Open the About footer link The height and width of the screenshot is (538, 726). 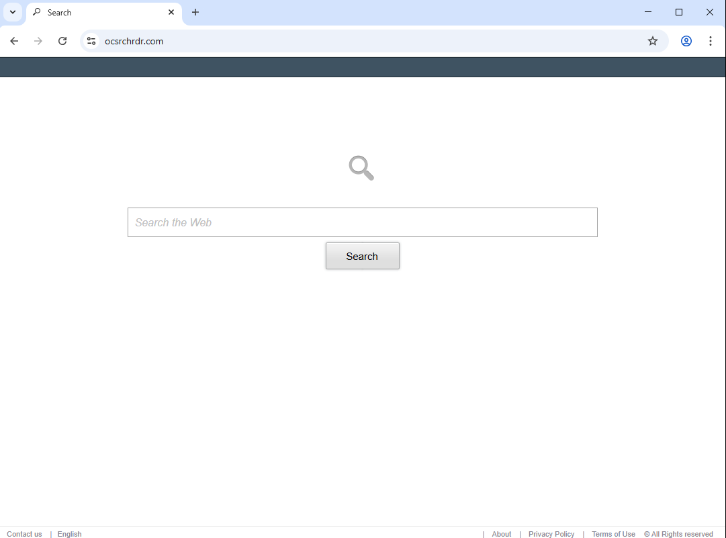pos(502,534)
